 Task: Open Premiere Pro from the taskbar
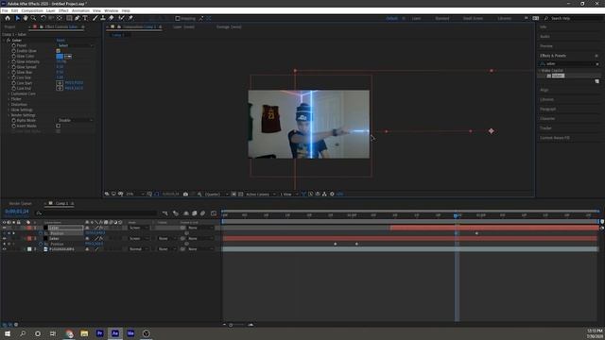[99, 333]
